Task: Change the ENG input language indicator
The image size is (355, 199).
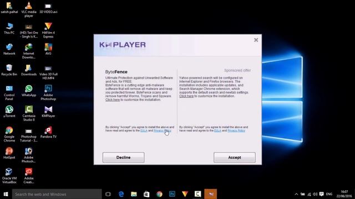Action: (x=329, y=194)
